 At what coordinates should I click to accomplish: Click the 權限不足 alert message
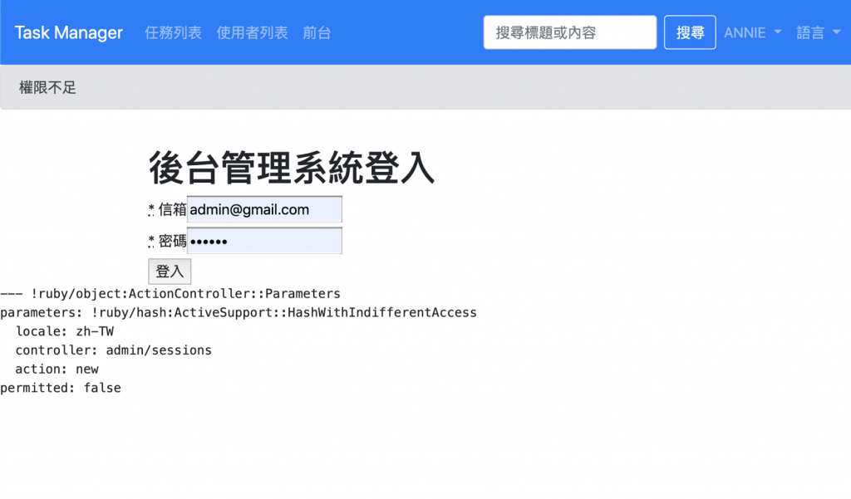pyautogui.click(x=47, y=87)
